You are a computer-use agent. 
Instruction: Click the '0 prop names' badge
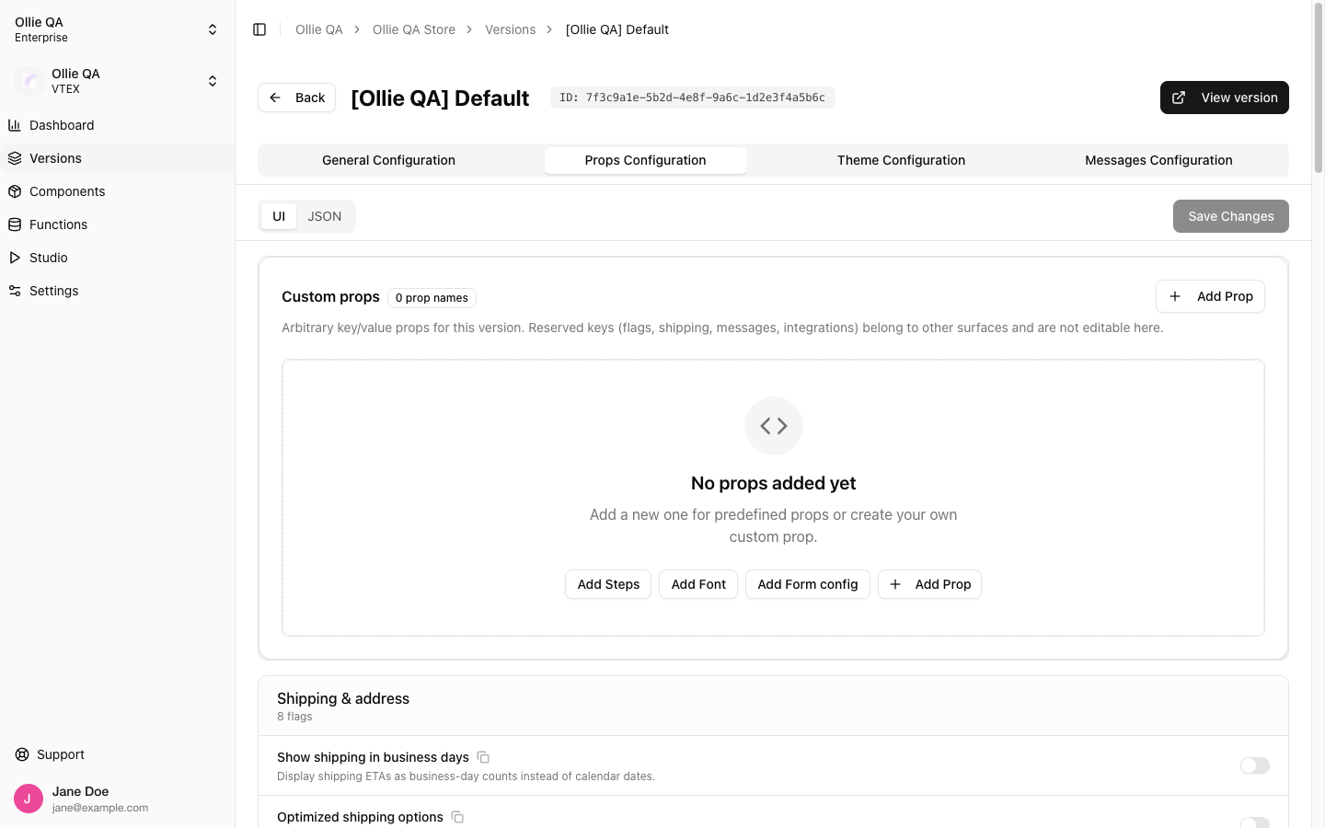pos(432,298)
